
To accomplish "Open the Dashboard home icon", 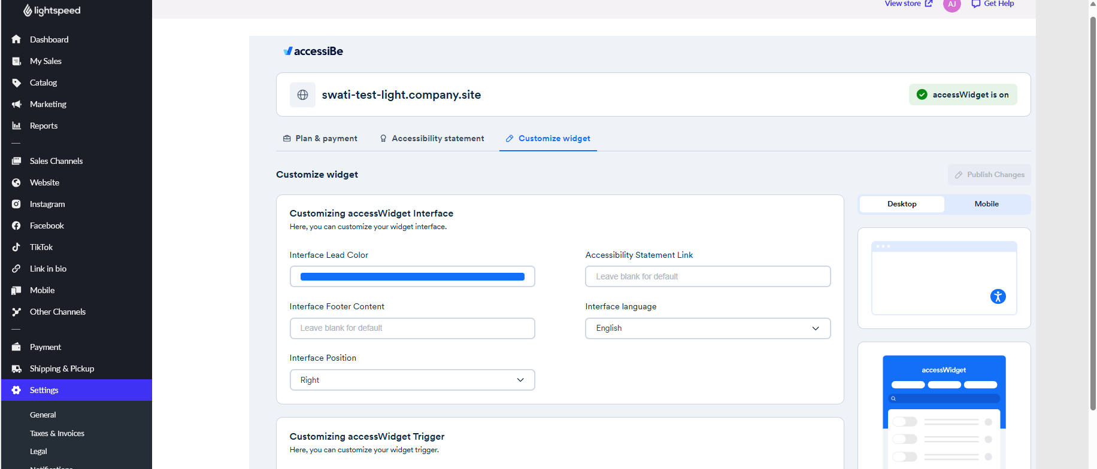I will pos(16,39).
